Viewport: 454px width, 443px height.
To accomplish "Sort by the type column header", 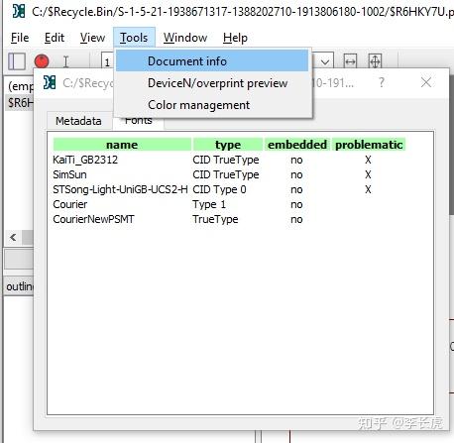I will point(228,145).
